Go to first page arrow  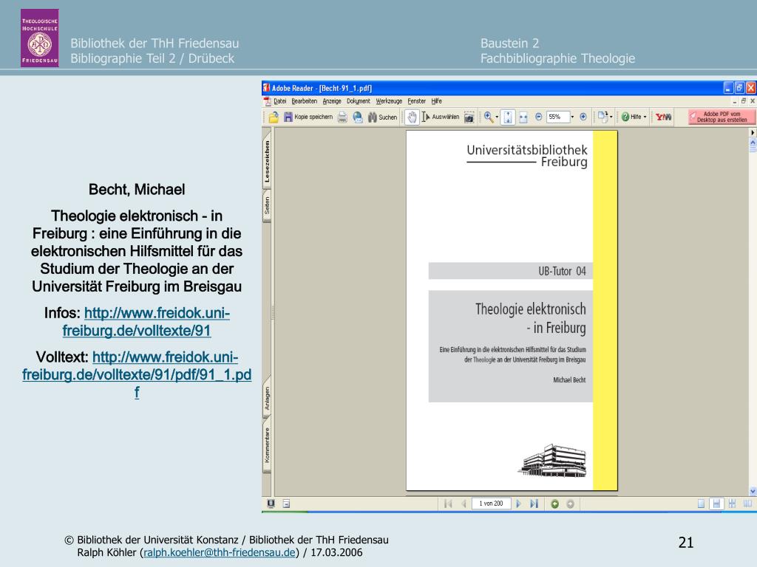(448, 504)
